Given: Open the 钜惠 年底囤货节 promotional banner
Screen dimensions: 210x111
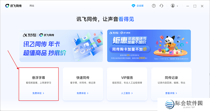Looking at the screenshot, I should coord(149,46).
